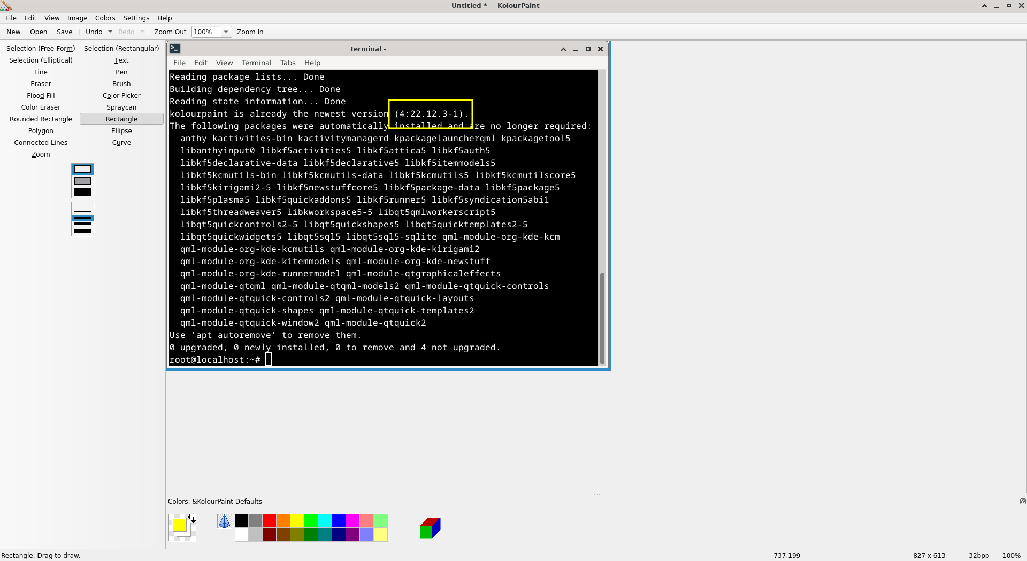Click the New toolbar button

pyautogui.click(x=13, y=32)
